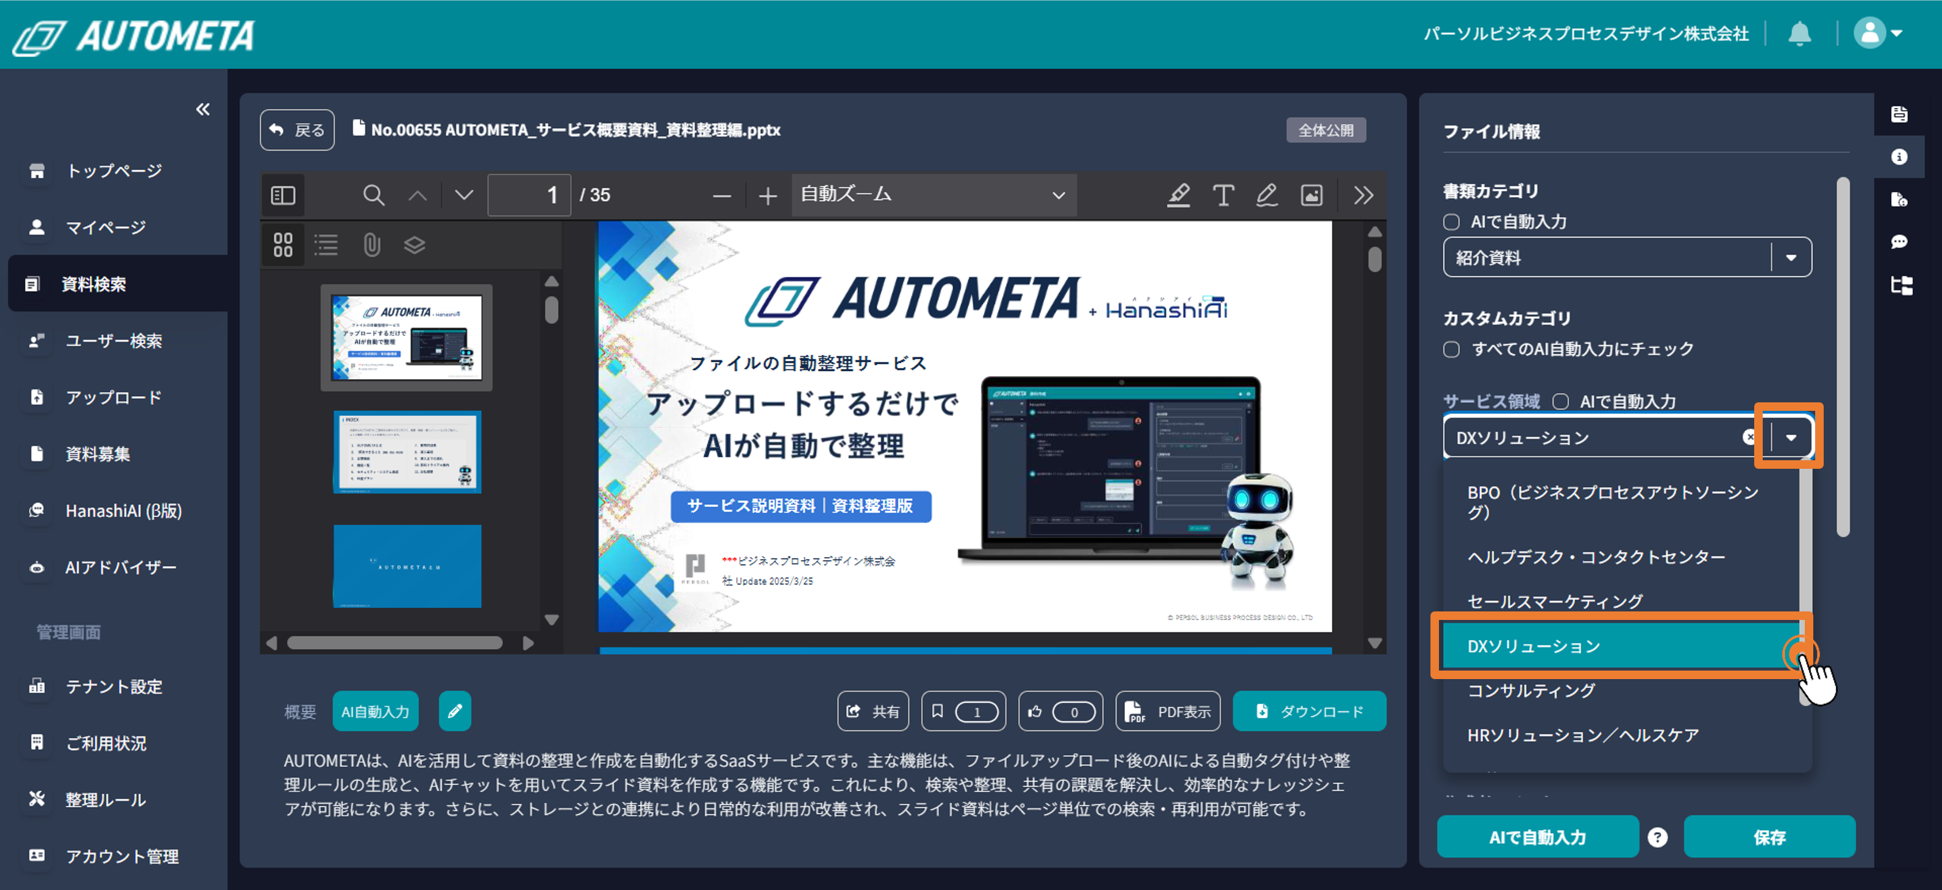This screenshot has width=1942, height=890.
Task: Click the ダウンロード button
Action: pyautogui.click(x=1310, y=711)
